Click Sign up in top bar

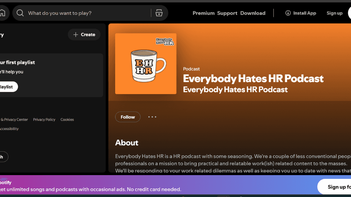pyautogui.click(x=335, y=13)
